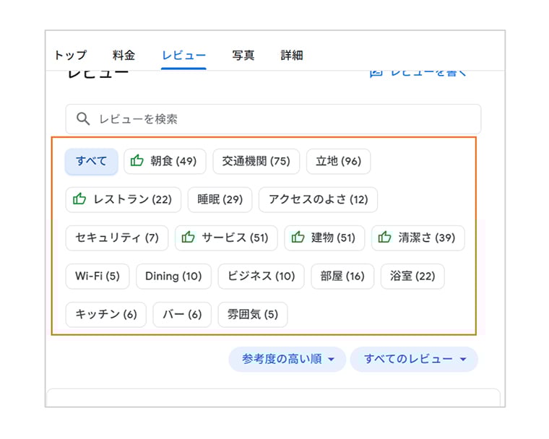This screenshot has height=439, width=549.
Task: Toggle the 交通機関 (75) filter chip
Action: point(256,161)
